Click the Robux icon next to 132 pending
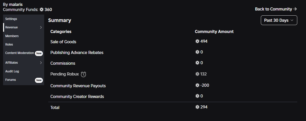Image resolution: width=306 pixels, height=121 pixels. click(x=197, y=74)
